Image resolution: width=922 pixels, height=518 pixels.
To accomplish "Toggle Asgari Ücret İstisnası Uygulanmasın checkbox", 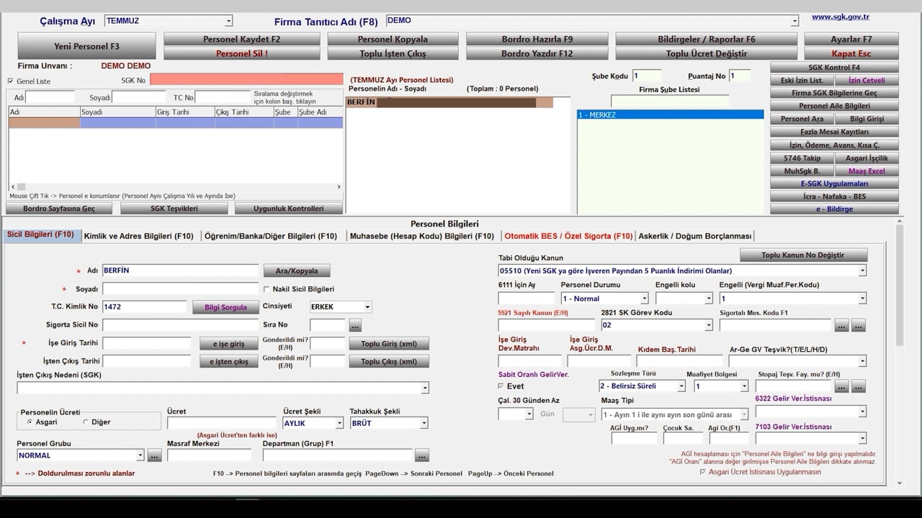I will (703, 472).
